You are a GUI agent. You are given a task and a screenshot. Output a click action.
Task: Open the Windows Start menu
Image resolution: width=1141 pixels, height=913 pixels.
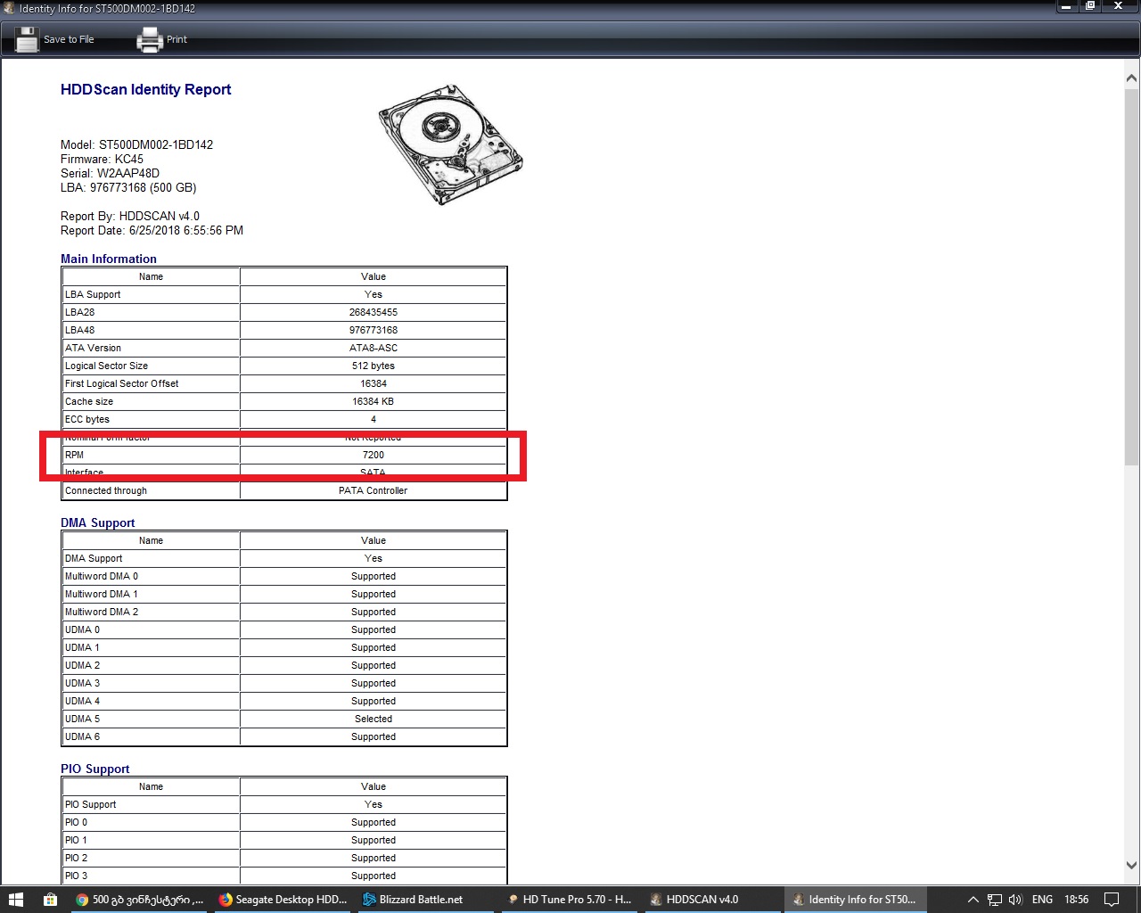15,900
